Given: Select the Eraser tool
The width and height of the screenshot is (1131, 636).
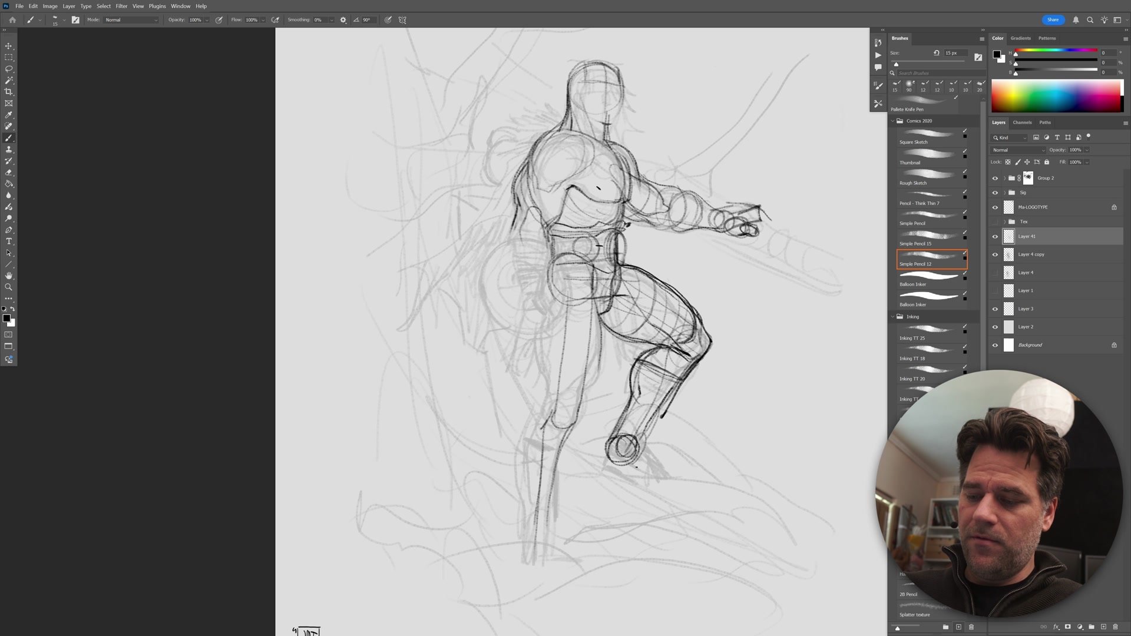Looking at the screenshot, I should pos(8,173).
